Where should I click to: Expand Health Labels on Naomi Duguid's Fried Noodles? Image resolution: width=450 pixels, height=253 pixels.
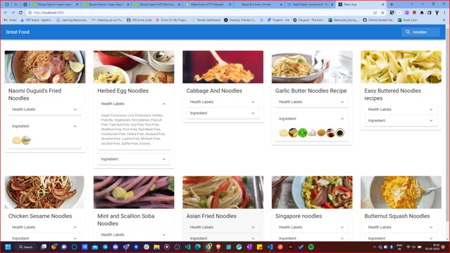click(x=45, y=109)
